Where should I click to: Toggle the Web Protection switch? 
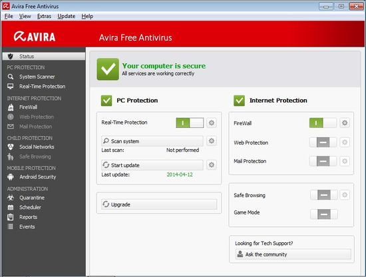(x=323, y=142)
